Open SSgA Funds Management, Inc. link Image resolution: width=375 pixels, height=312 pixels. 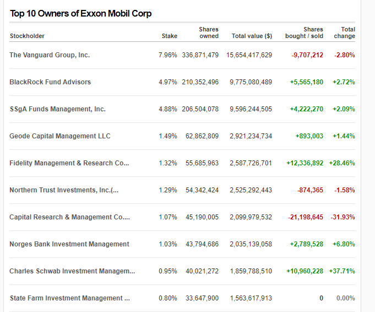point(58,109)
